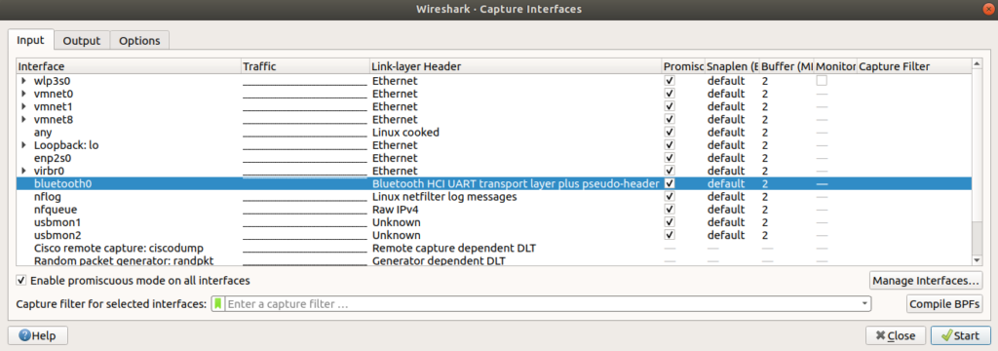
Task: Enable monitor mode checkbox for wlp3s0
Action: tap(823, 81)
